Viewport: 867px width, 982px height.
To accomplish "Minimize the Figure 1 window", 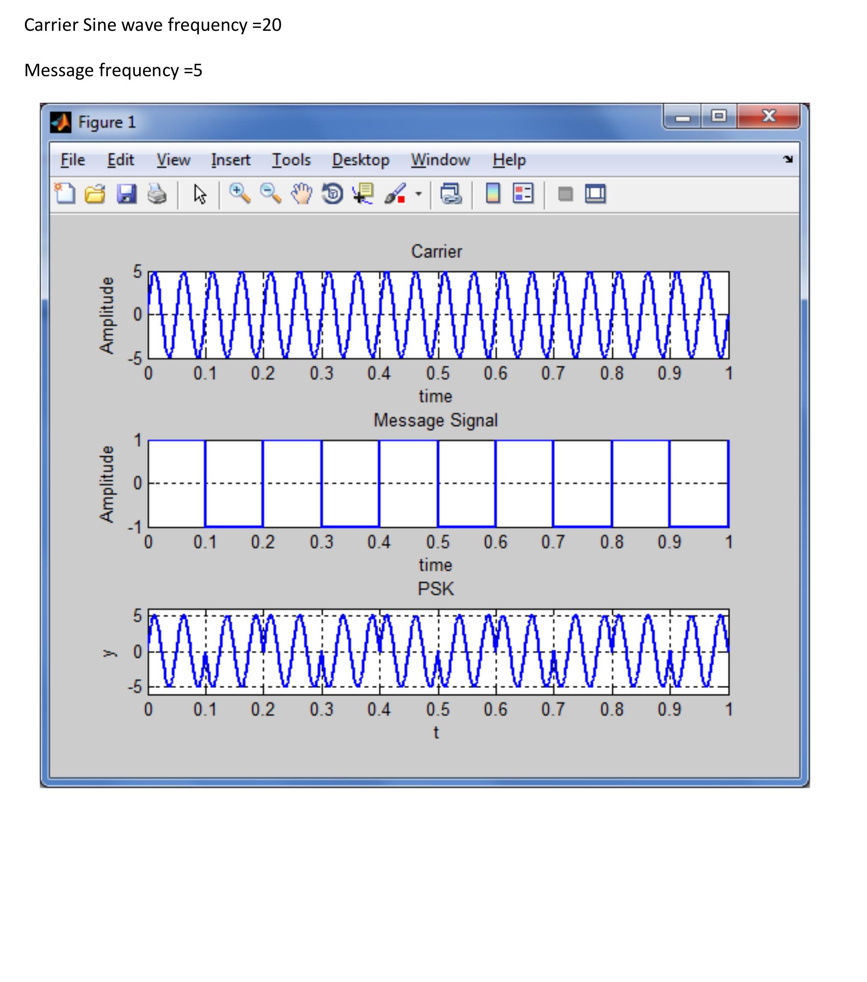I will [x=682, y=117].
